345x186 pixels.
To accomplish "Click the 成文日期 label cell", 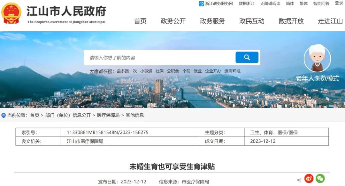I will coord(222,141).
